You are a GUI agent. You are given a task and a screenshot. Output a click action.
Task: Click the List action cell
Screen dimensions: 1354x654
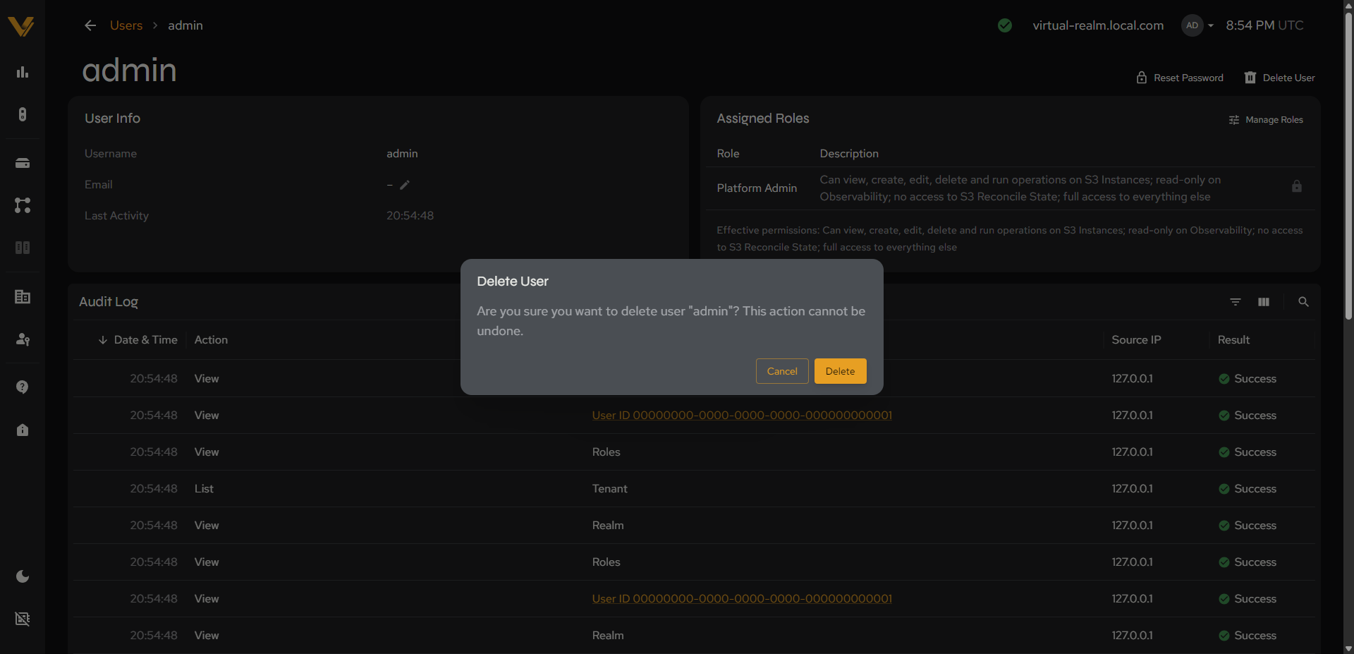204,489
